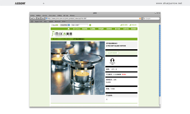Click the plus icon on Arrow header
This screenshot has height=114, width=190.
[x=44, y=3]
